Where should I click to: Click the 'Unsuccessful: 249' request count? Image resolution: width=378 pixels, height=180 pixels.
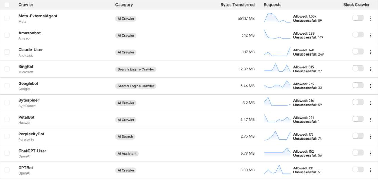[x=308, y=55]
